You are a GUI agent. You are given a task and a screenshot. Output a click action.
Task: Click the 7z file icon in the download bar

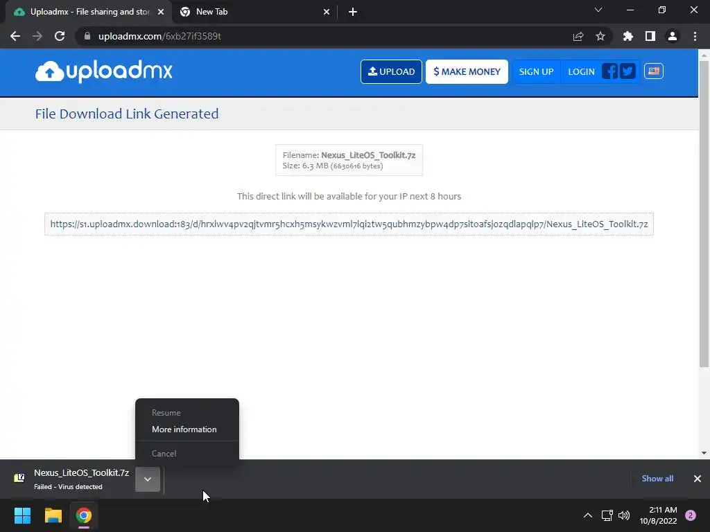(19, 478)
